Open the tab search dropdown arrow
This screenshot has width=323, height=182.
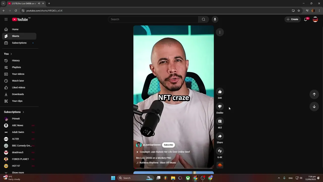pos(3,4)
